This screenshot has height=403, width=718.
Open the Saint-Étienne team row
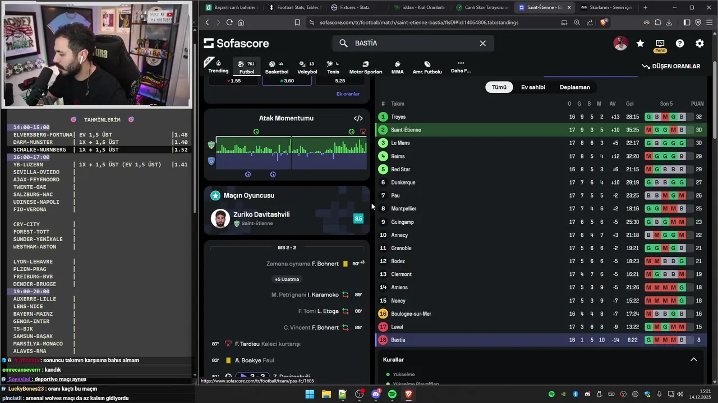point(541,130)
